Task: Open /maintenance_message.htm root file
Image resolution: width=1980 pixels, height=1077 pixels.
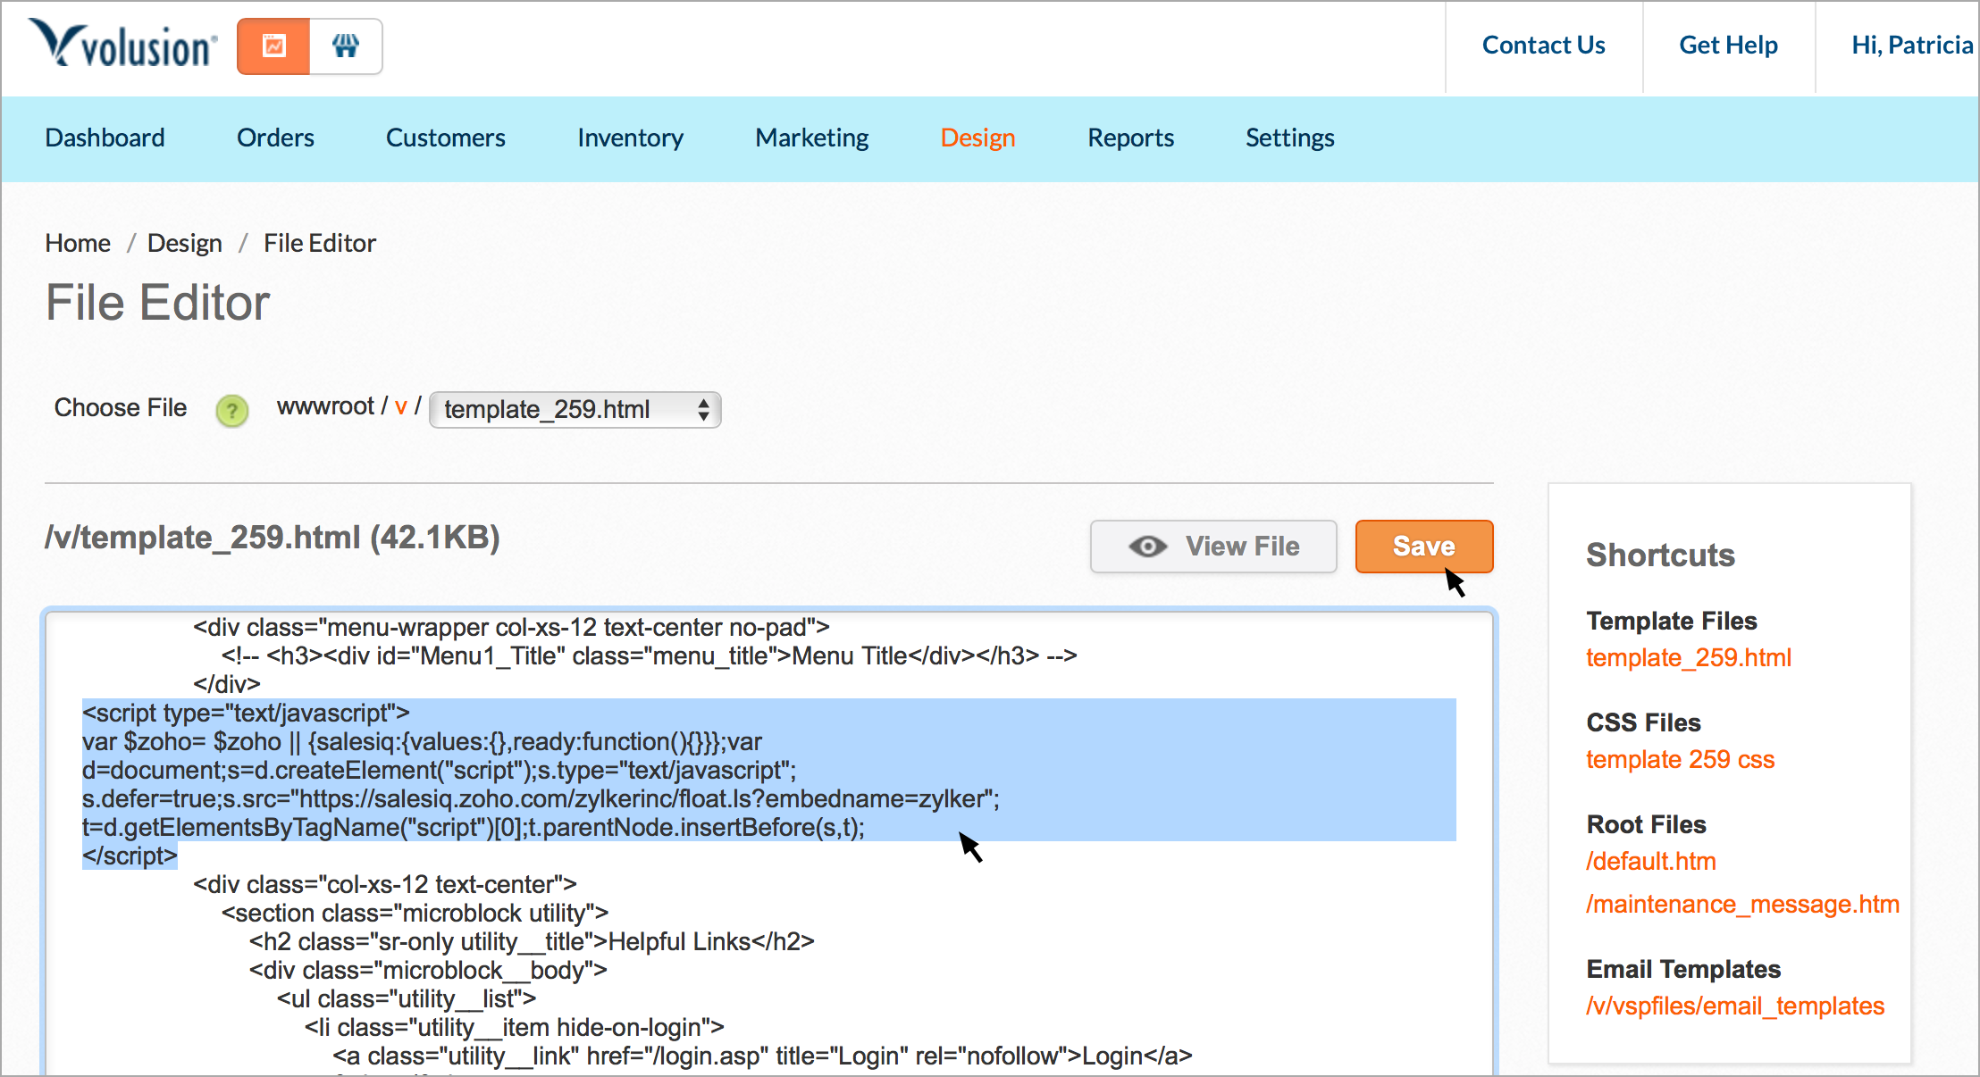Action: point(1742,905)
